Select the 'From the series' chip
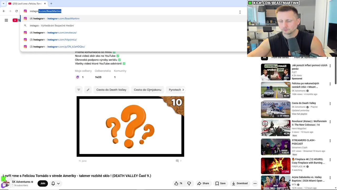 (x=280, y=58)
